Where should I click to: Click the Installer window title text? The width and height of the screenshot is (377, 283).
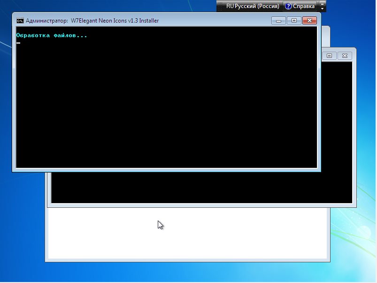click(x=92, y=21)
